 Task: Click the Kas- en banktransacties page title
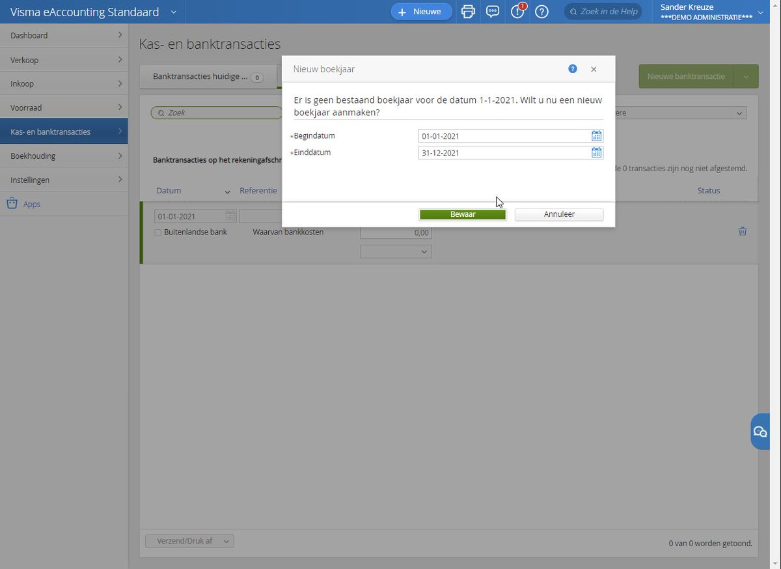[x=210, y=44]
